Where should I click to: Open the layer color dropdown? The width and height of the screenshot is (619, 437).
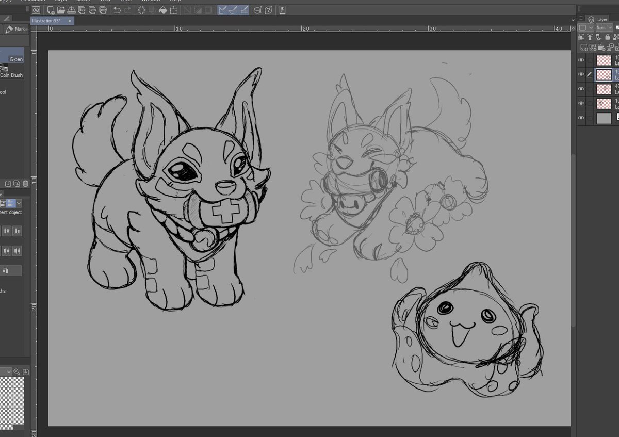point(585,28)
